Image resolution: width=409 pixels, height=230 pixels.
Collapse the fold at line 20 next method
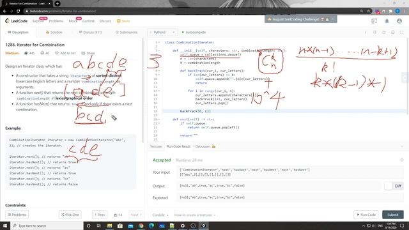point(159,119)
